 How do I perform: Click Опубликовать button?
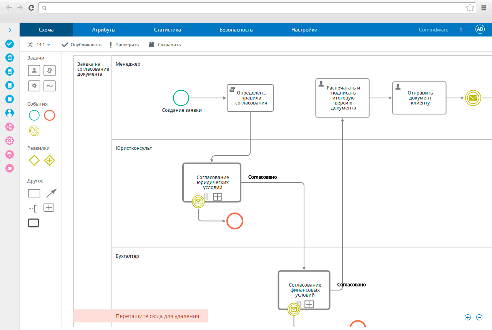[x=81, y=45]
